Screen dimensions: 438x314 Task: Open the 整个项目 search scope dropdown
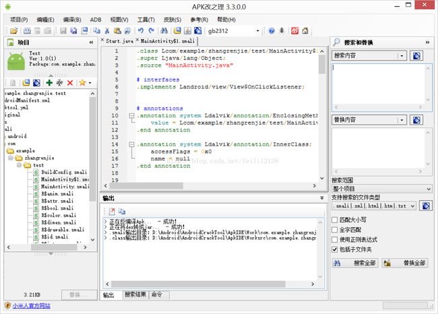pos(429,189)
